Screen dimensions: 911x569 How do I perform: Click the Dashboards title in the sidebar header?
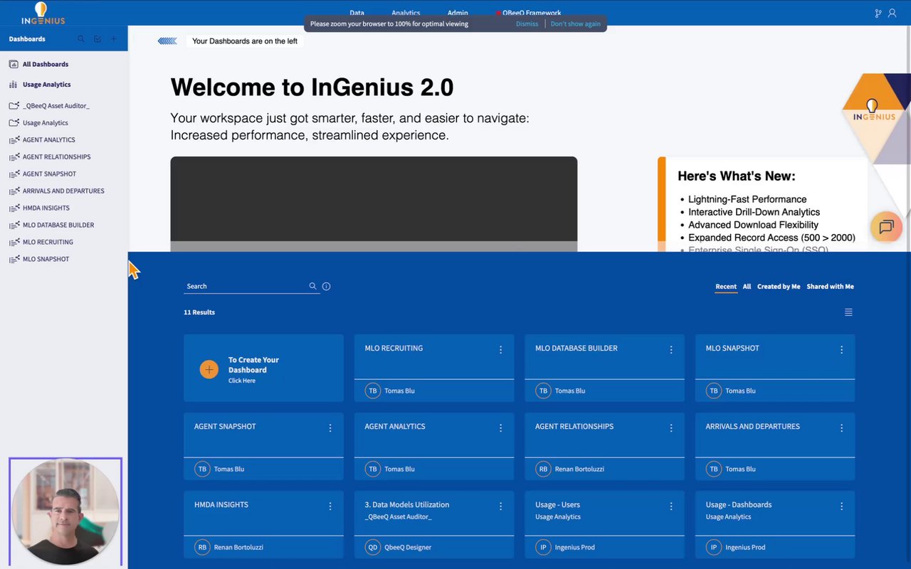27,39
